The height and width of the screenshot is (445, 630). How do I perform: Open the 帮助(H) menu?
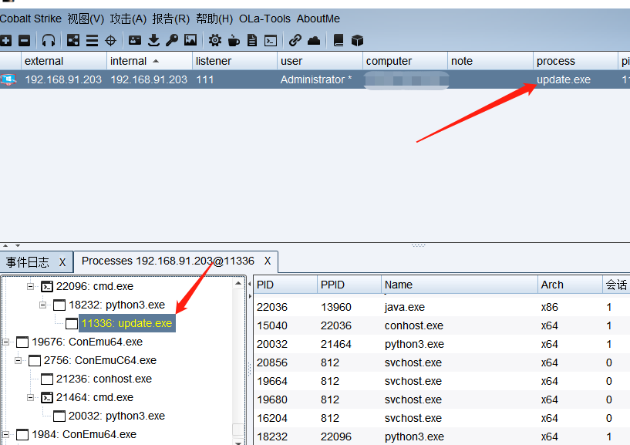[214, 19]
